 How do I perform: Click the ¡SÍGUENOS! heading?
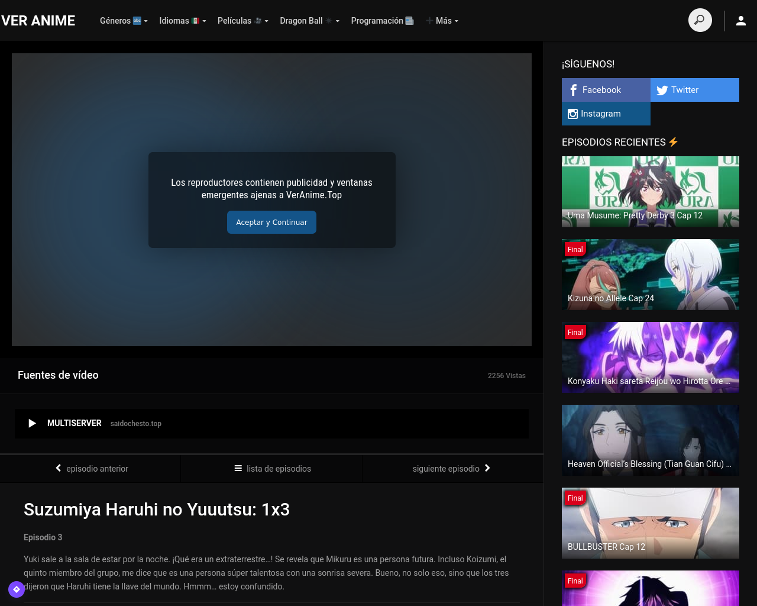(588, 64)
